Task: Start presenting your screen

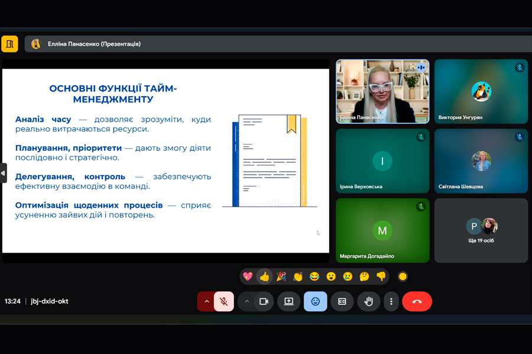Action: 288,301
